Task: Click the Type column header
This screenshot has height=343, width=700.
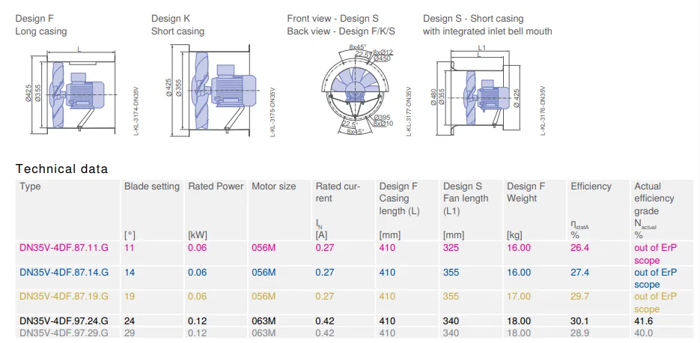Action: (x=31, y=186)
